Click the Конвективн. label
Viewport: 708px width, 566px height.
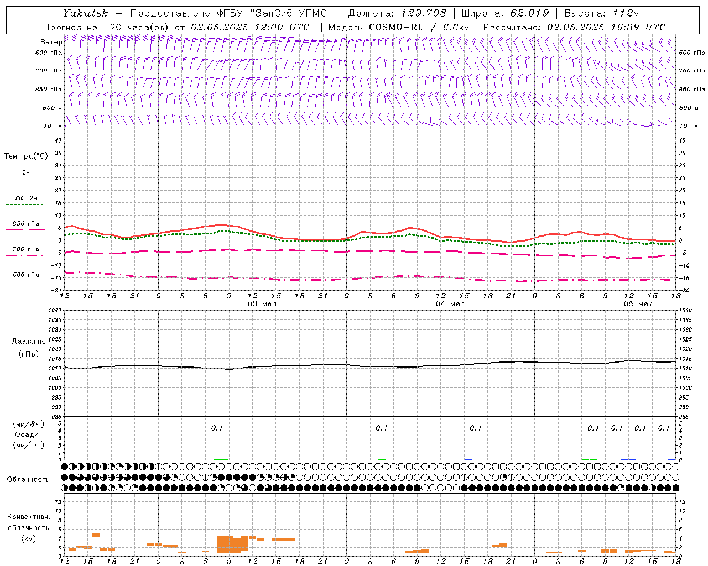pyautogui.click(x=28, y=517)
